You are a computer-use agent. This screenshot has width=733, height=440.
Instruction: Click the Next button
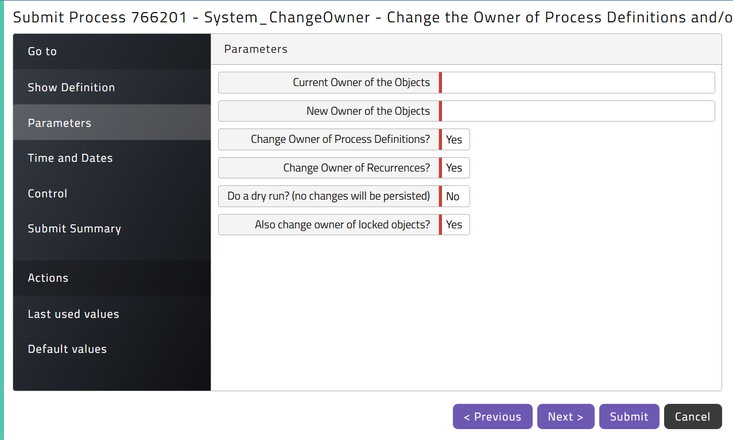pos(565,417)
